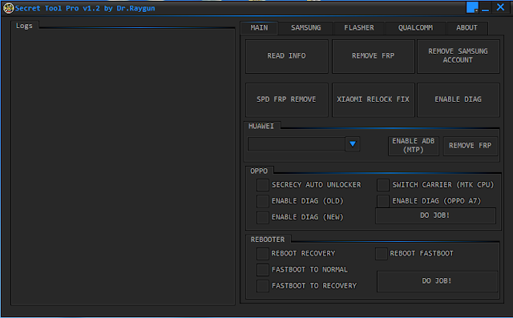
Task: Click the READ INFO button
Action: click(x=287, y=56)
